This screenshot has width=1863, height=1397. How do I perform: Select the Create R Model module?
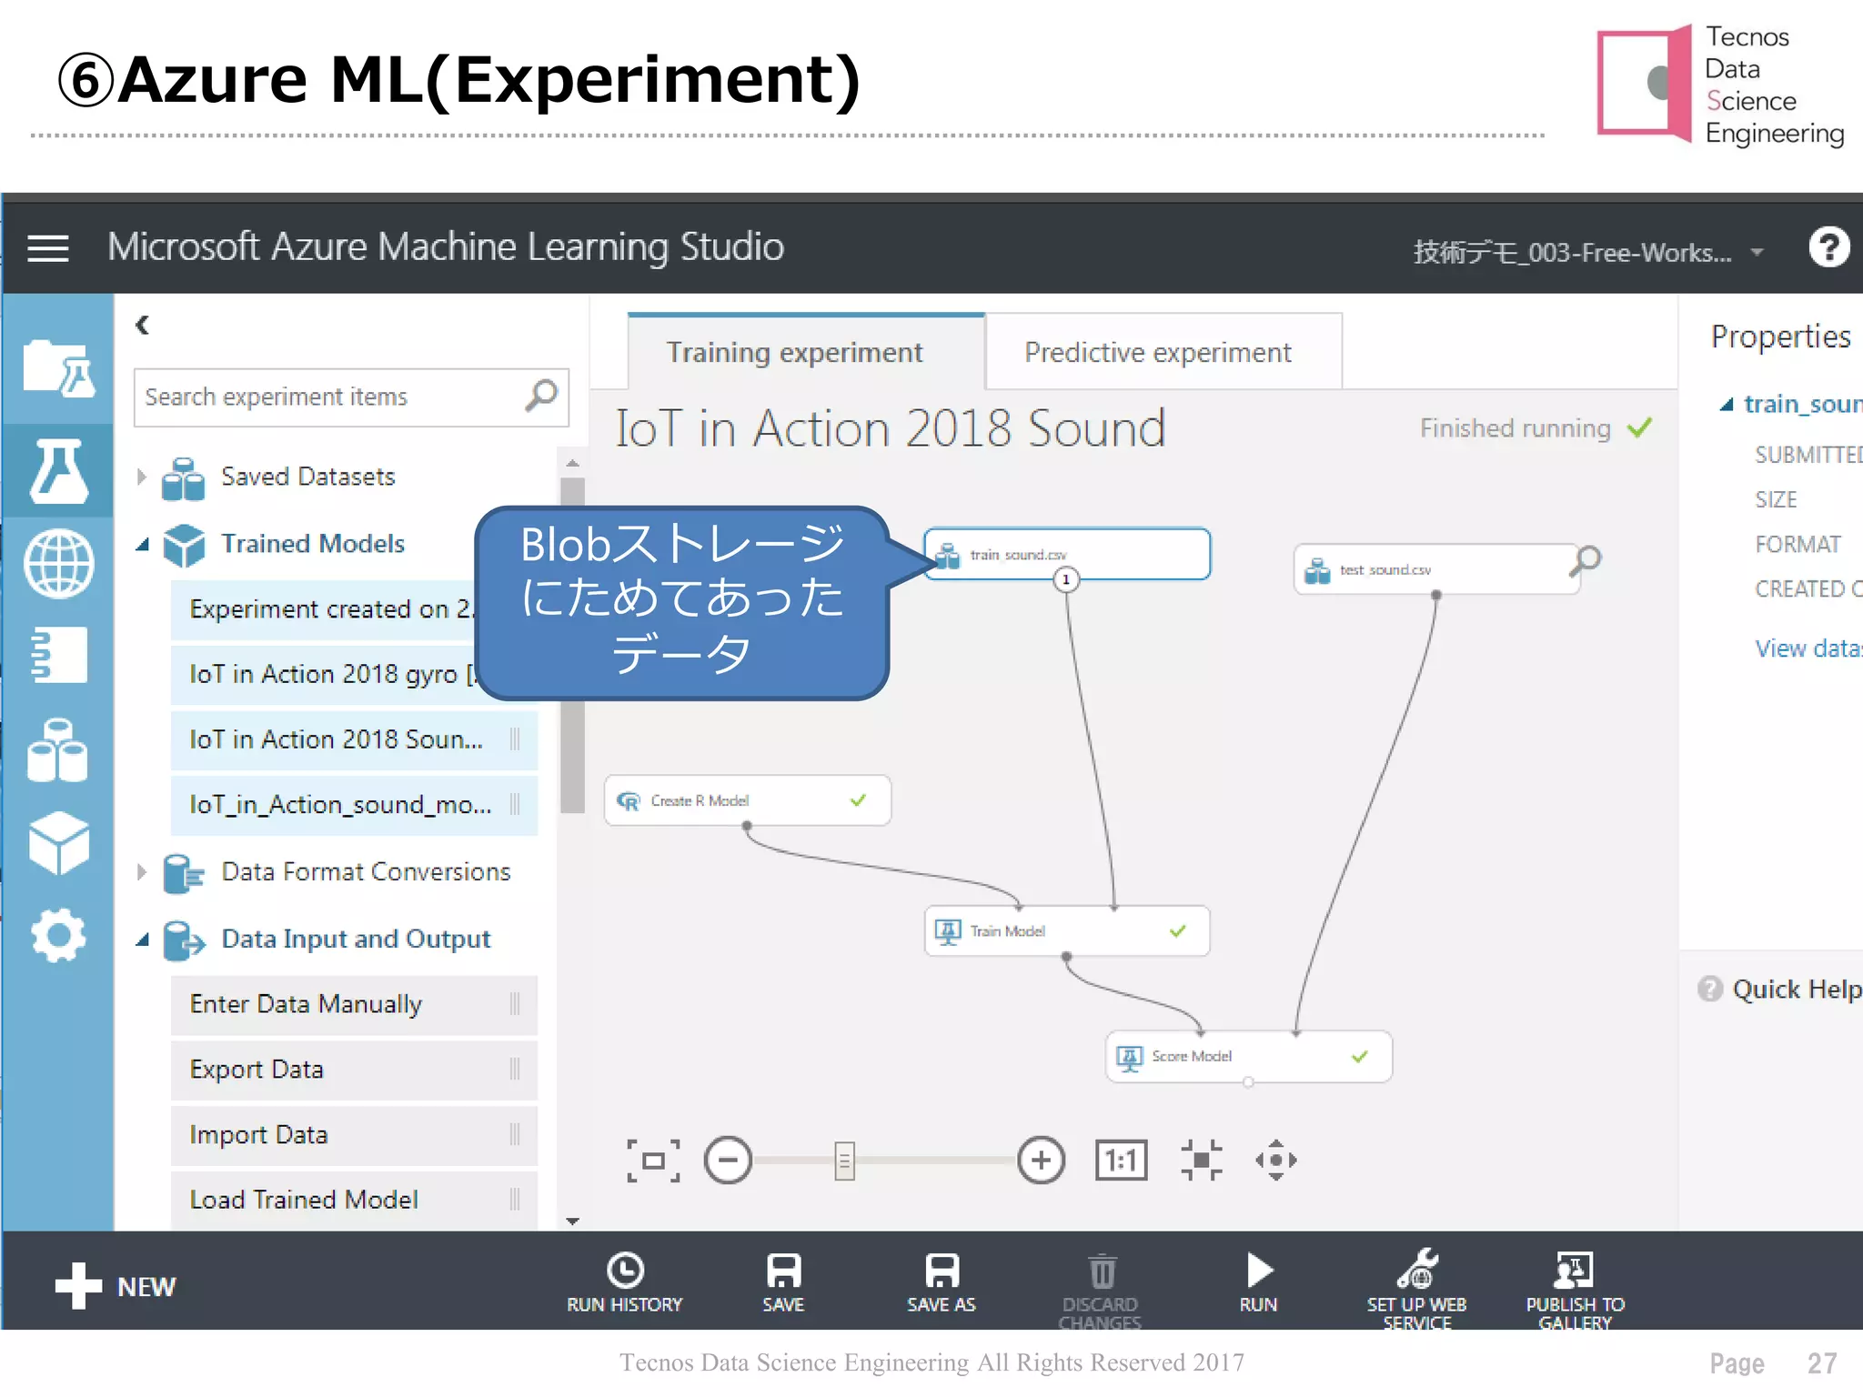[x=747, y=800]
